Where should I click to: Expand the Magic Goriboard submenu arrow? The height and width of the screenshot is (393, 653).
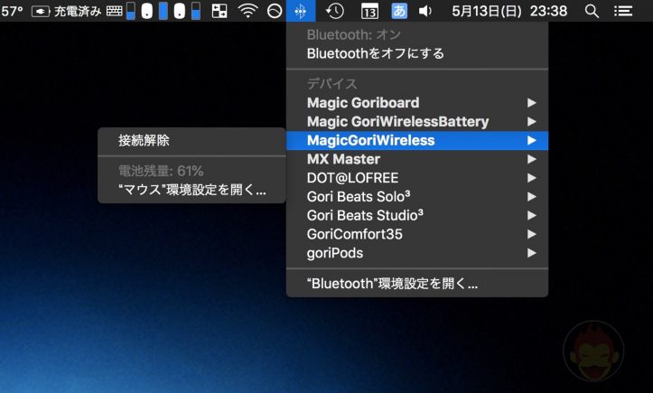point(532,103)
